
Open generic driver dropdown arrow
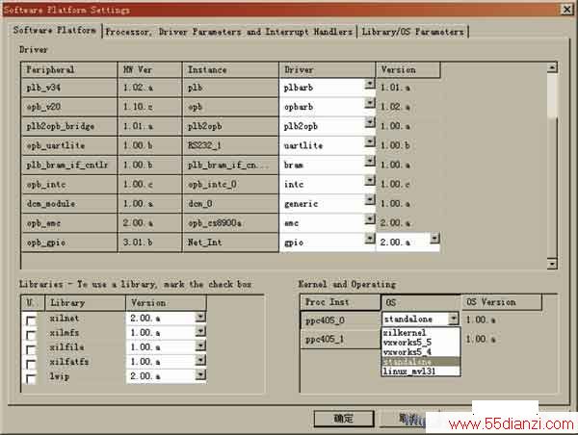(x=370, y=200)
